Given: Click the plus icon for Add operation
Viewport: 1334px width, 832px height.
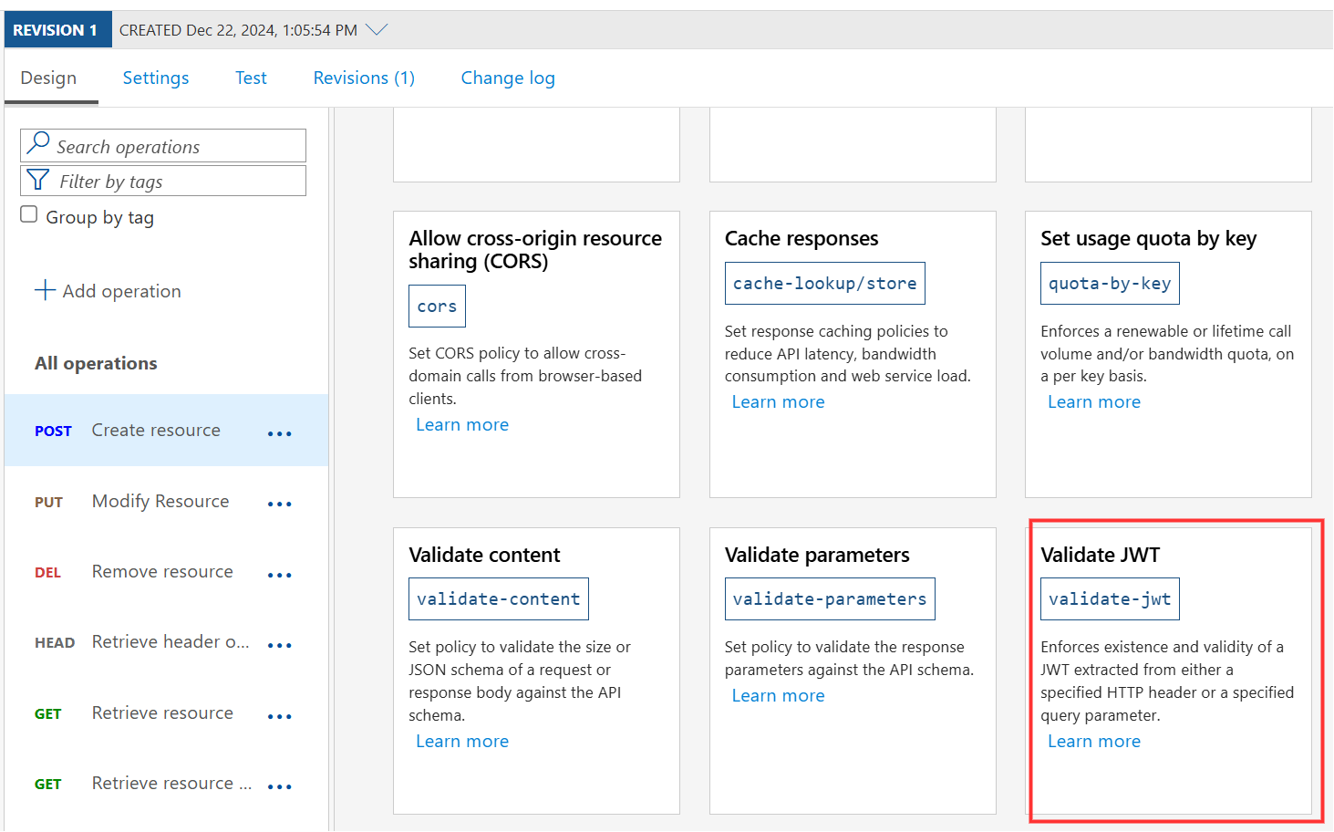Looking at the screenshot, I should (45, 290).
